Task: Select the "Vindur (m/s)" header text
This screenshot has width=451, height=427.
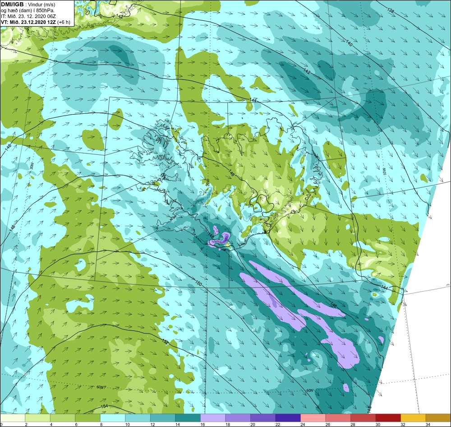Action: coord(41,5)
